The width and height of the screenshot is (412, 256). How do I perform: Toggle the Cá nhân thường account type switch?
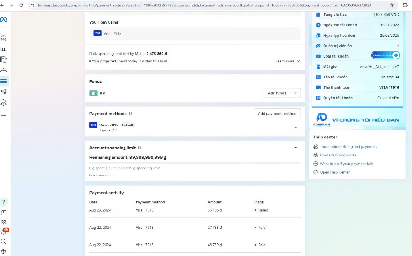click(385, 55)
